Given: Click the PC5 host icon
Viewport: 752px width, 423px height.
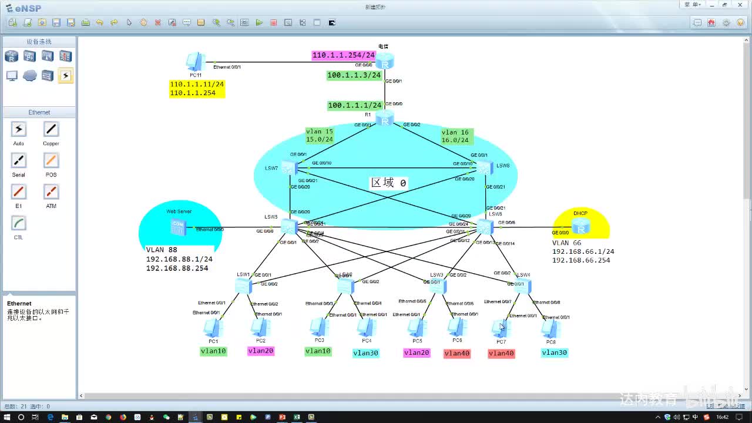Looking at the screenshot, I should [417, 328].
